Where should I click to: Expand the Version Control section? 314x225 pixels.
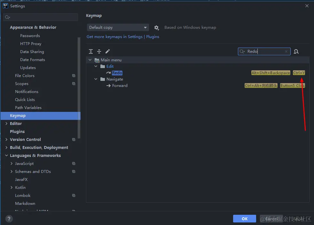(x=6, y=140)
